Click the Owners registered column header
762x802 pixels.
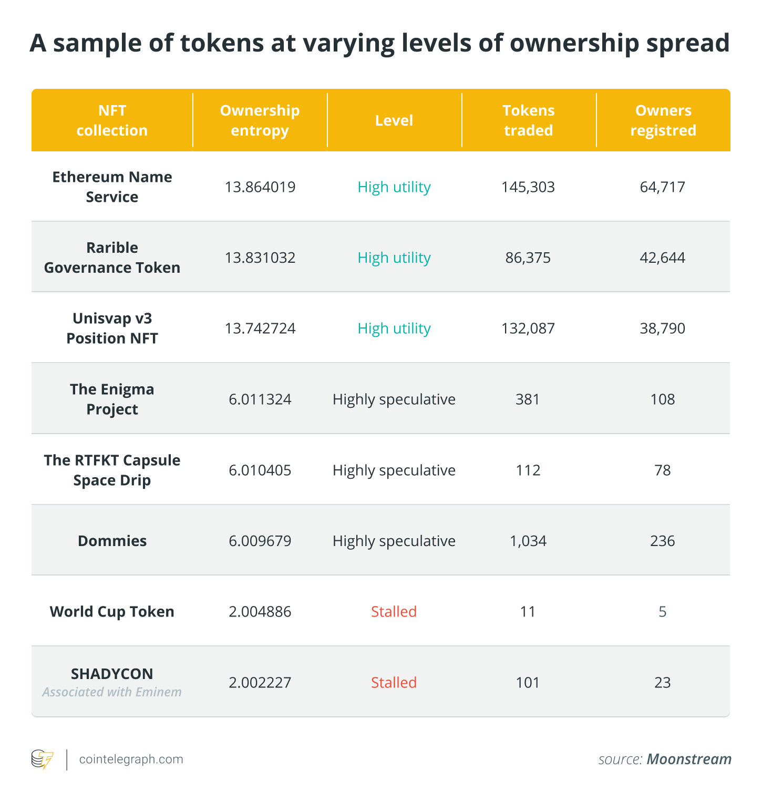tap(663, 120)
